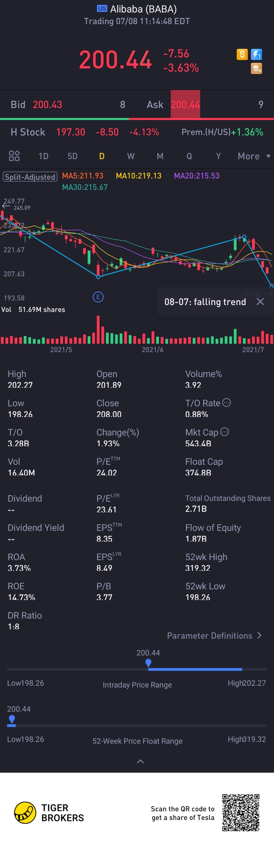This screenshot has width=274, height=853.
Task: Tap the orange stacked-layers icon
Action: 256,68
